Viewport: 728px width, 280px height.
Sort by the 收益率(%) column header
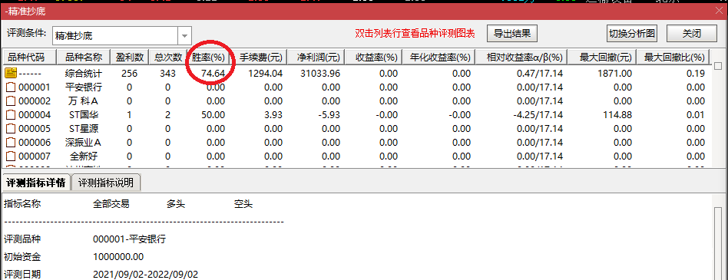point(374,58)
